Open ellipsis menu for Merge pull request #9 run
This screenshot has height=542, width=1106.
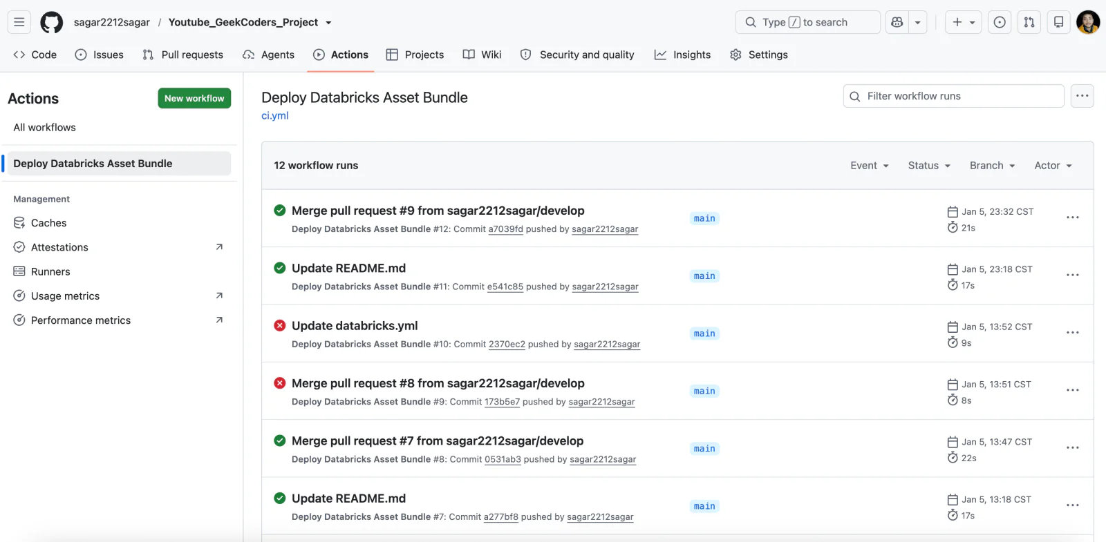(1073, 217)
